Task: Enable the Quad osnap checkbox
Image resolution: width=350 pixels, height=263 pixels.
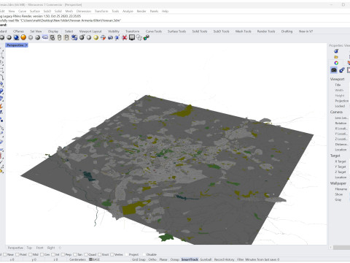Action: point(86,254)
